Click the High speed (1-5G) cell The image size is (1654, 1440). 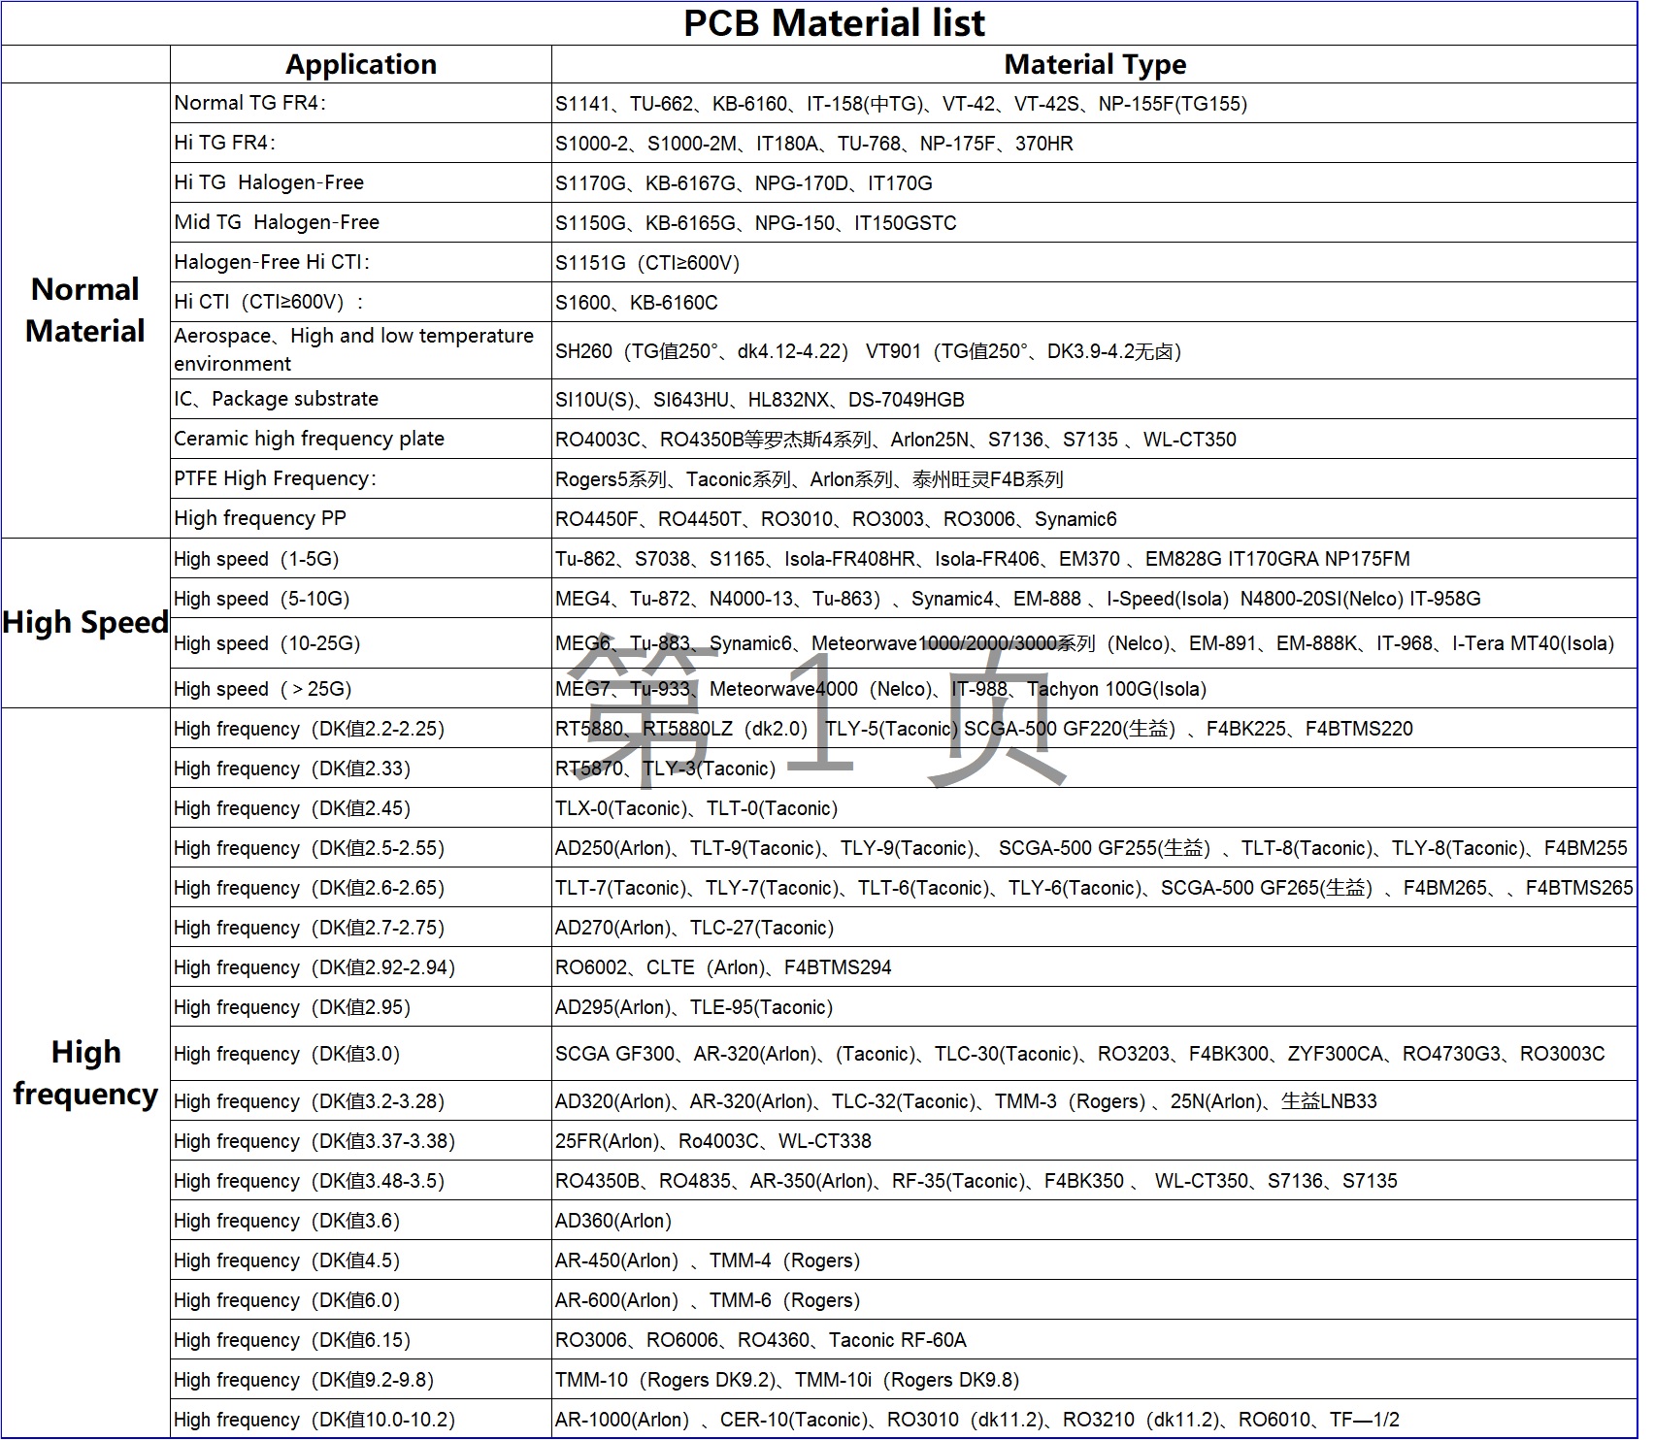[x=360, y=559]
